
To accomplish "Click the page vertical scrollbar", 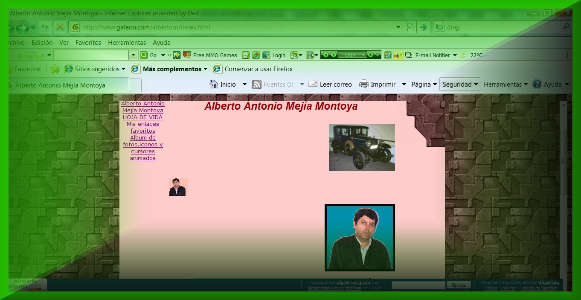I will 563,189.
